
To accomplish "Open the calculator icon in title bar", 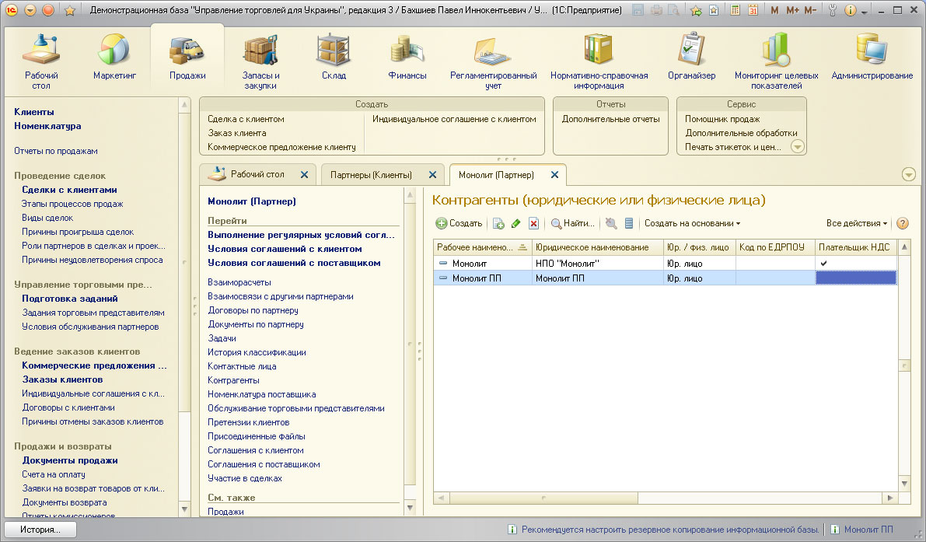I will pos(735,10).
